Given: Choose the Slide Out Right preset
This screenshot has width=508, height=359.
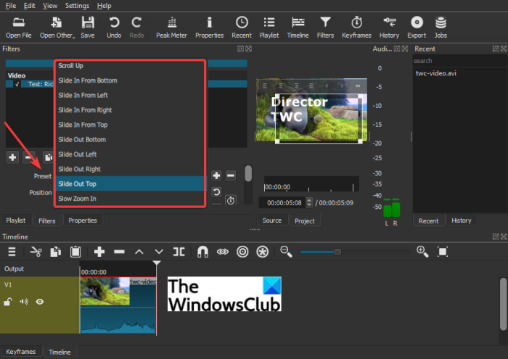Looking at the screenshot, I should tap(130, 169).
